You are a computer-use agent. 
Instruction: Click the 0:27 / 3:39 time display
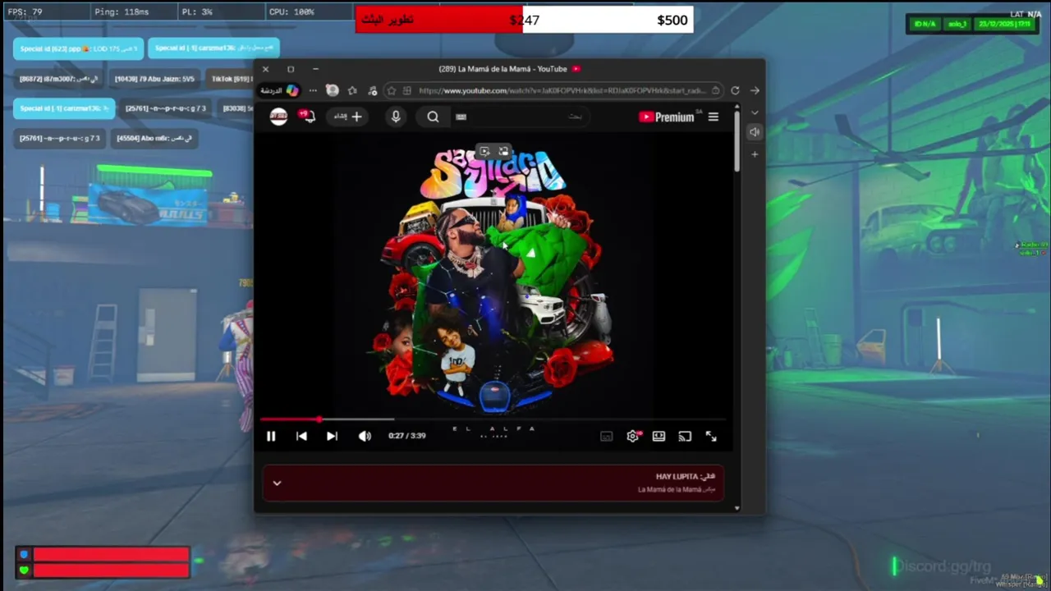(407, 436)
